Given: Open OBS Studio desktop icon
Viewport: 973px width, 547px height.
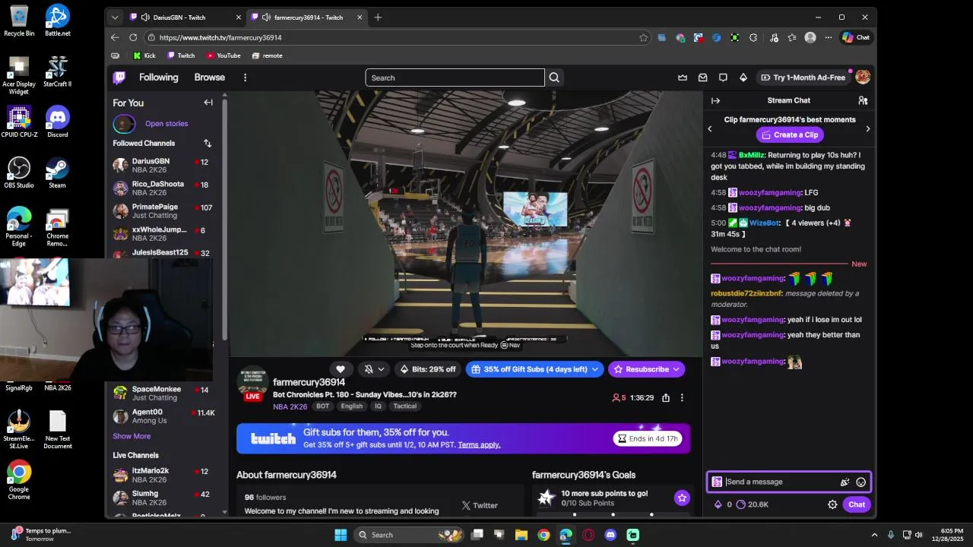Looking at the screenshot, I should 19,172.
